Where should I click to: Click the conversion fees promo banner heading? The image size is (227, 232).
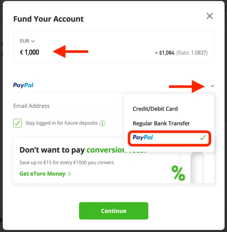coord(83,150)
